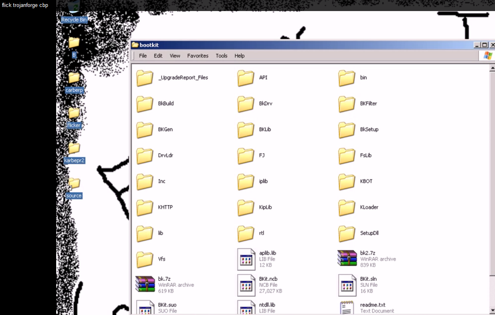Image resolution: width=495 pixels, height=315 pixels.
Task: Select the BkDrv folder icon
Action: point(246,104)
